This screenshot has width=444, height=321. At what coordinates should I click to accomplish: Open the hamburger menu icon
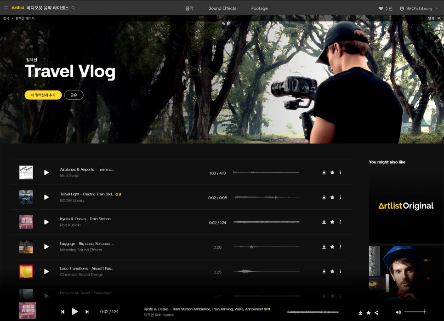point(6,8)
